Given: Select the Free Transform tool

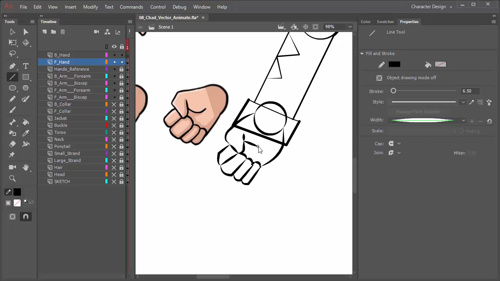Looking at the screenshot, I should [x=12, y=43].
